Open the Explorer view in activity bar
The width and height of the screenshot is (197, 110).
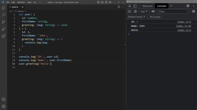(3, 8)
